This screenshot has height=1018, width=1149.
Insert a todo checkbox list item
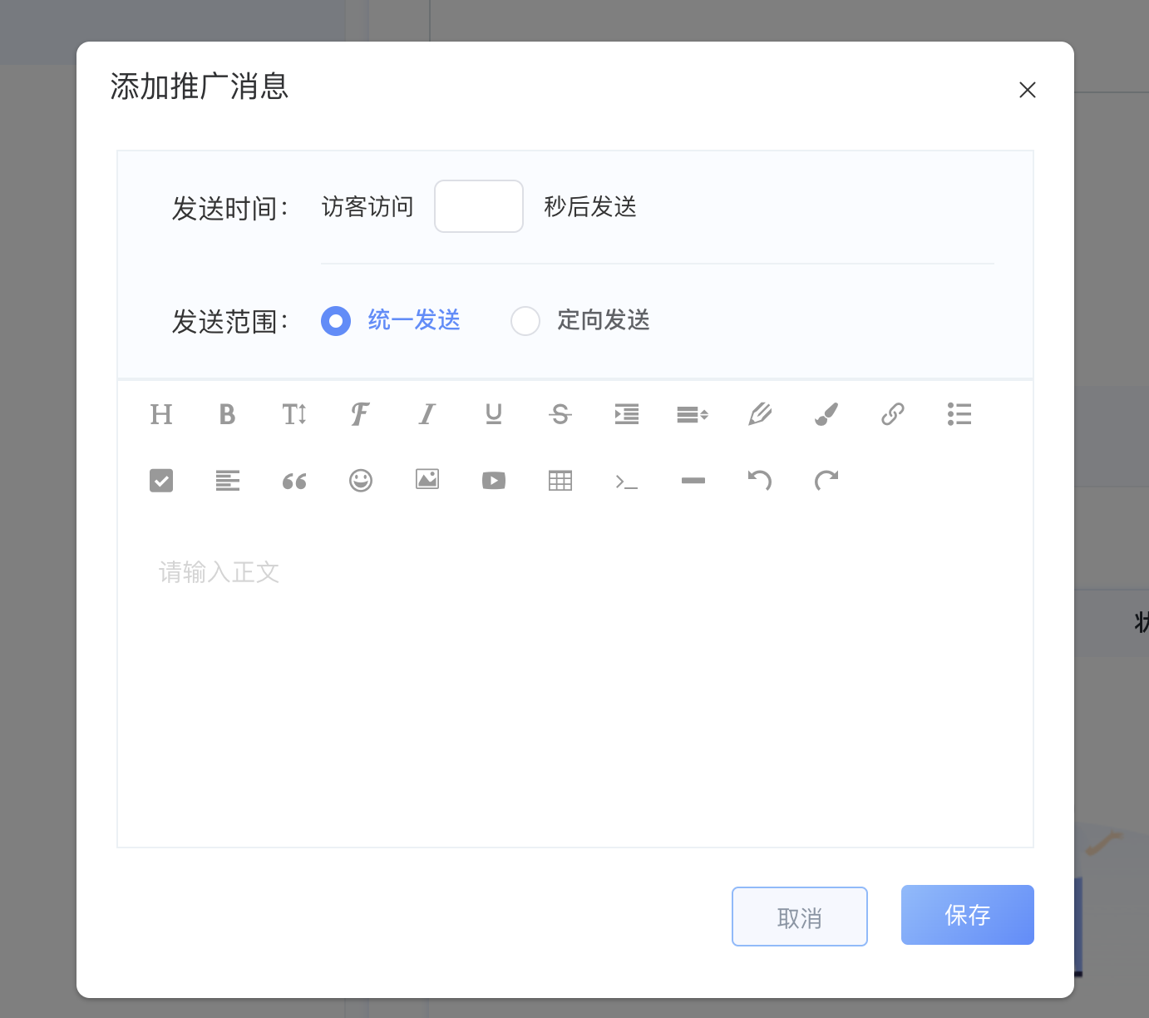[x=161, y=481]
